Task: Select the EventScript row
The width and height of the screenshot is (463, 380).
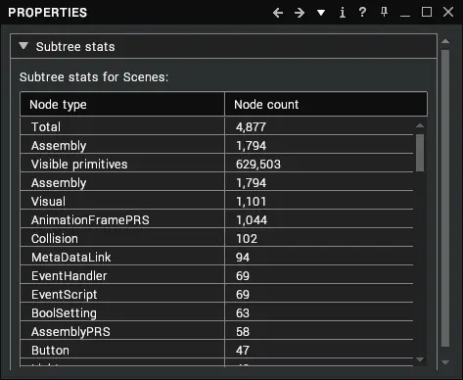Action: [x=217, y=295]
